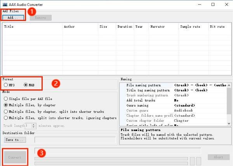
Task: Click the Abort button
Action: pos(219,157)
